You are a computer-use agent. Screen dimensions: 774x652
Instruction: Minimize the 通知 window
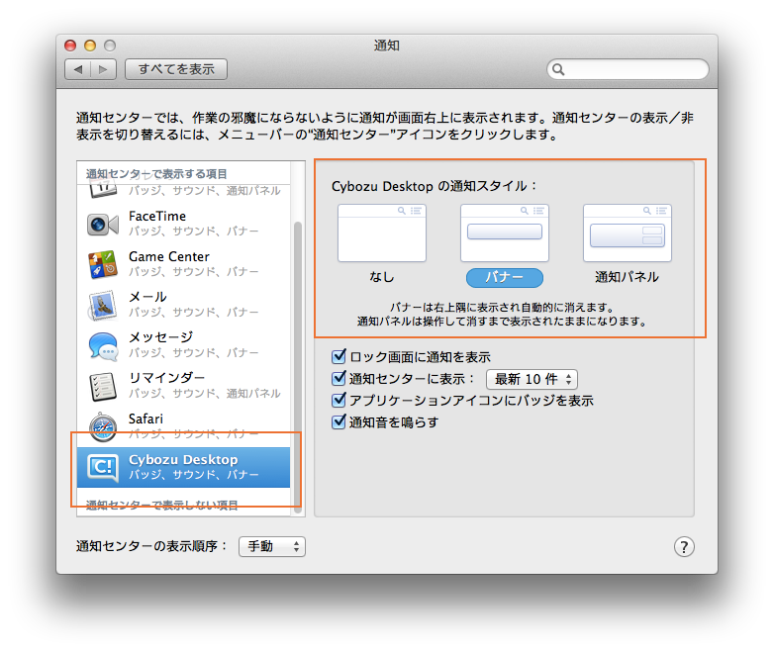(90, 46)
